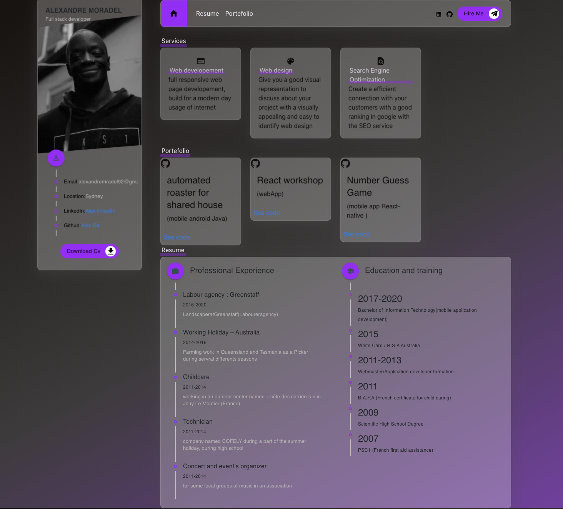Click the Search Engine Optimization magnifier icon

(381, 61)
